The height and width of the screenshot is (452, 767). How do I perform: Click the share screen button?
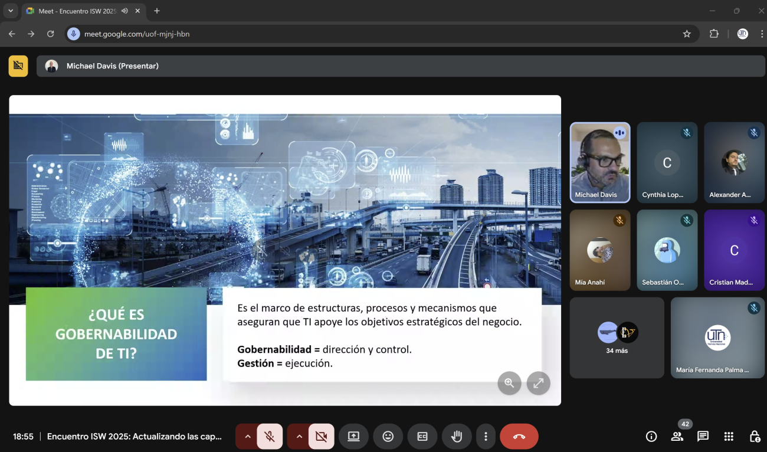[x=353, y=437]
